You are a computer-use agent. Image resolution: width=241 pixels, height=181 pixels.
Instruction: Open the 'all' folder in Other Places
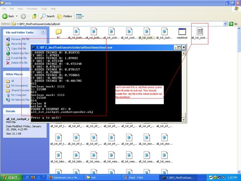point(10,81)
